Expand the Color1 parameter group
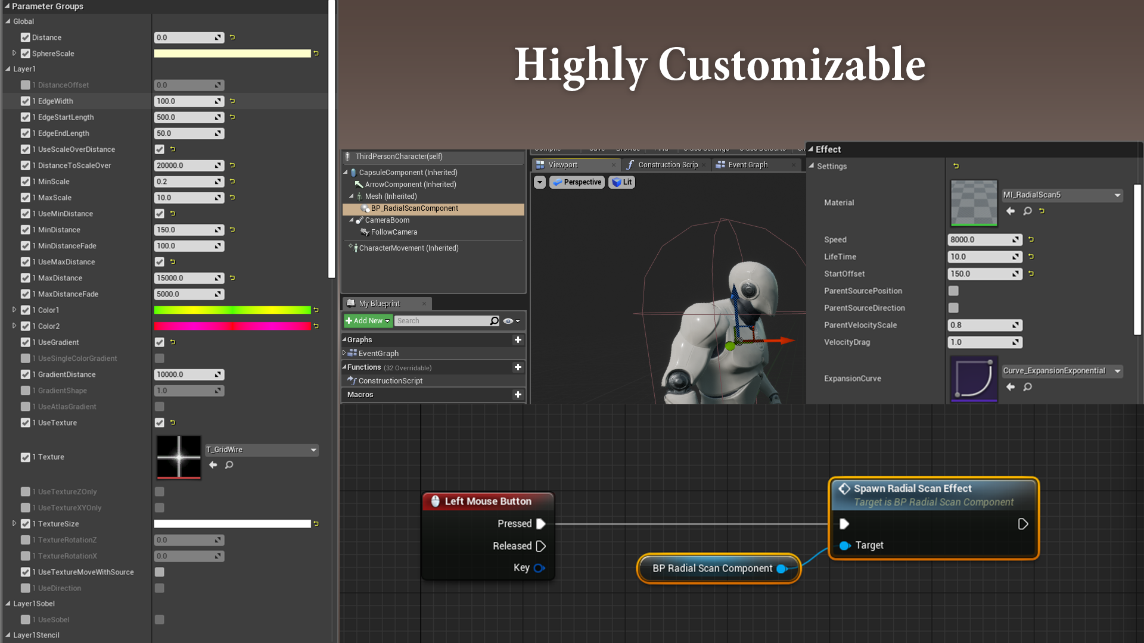 coord(14,310)
